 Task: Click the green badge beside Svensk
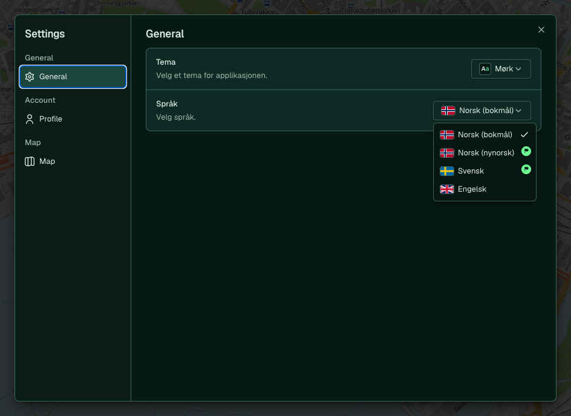526,169
